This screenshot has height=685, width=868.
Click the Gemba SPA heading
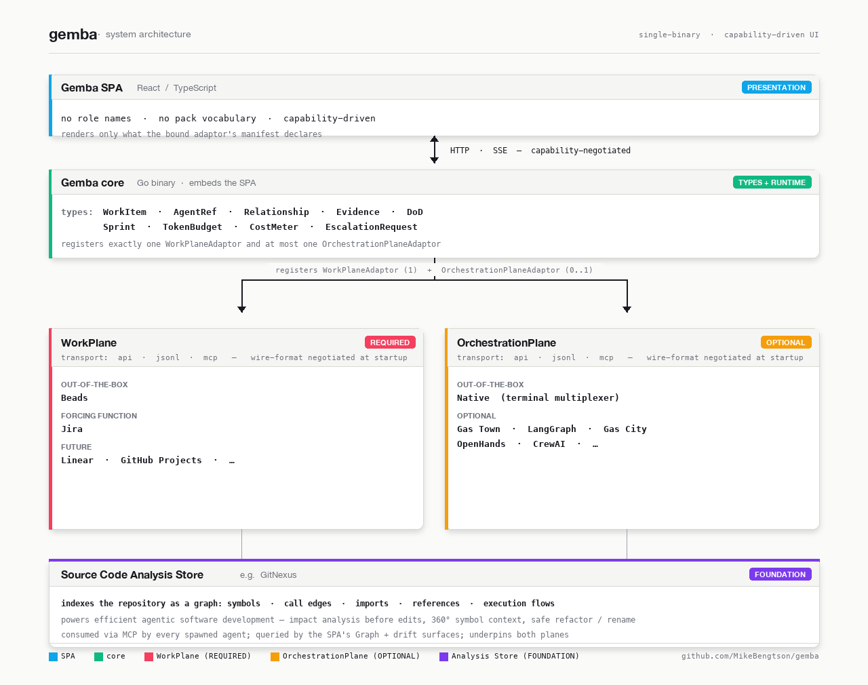[92, 87]
